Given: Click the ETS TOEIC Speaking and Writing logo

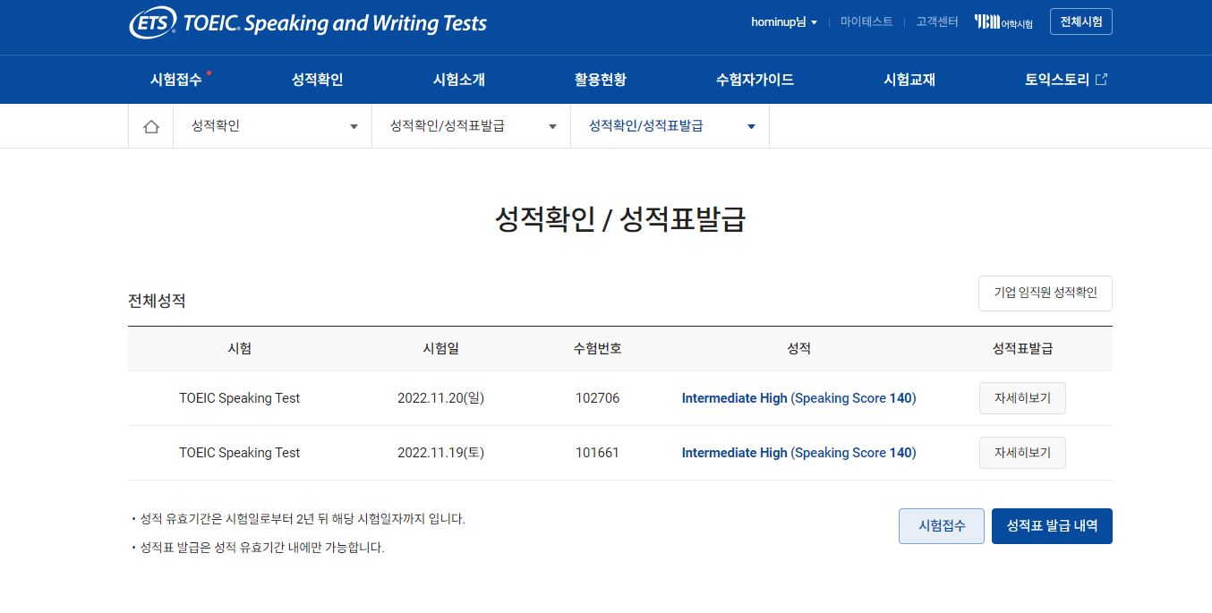Looking at the screenshot, I should (x=308, y=23).
